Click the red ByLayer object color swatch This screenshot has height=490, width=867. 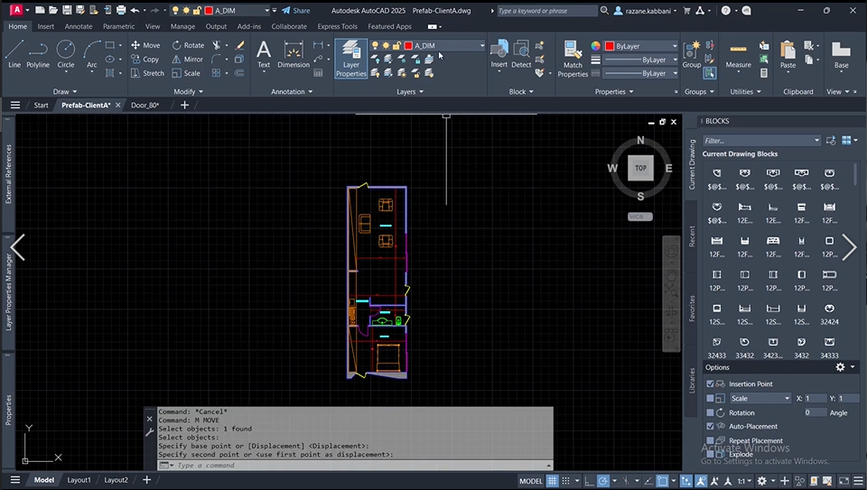coord(610,46)
